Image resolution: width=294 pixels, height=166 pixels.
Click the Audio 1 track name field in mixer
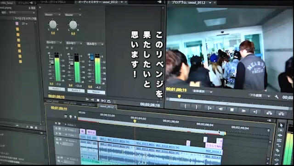pos(57,89)
